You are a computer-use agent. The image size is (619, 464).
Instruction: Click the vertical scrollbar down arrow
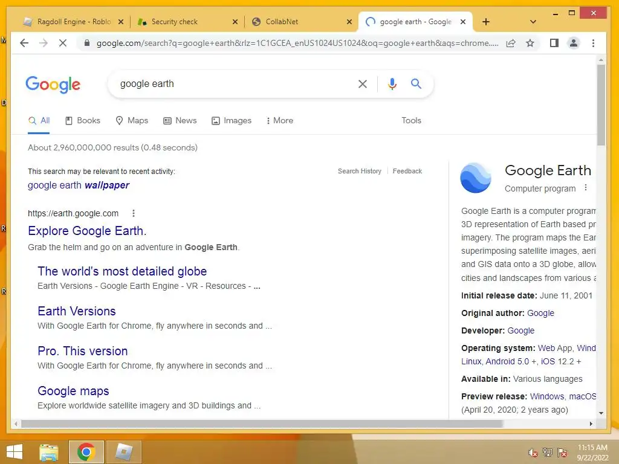601,413
